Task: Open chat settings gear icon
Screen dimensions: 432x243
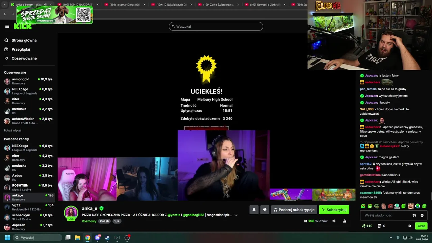Action: (410, 226)
